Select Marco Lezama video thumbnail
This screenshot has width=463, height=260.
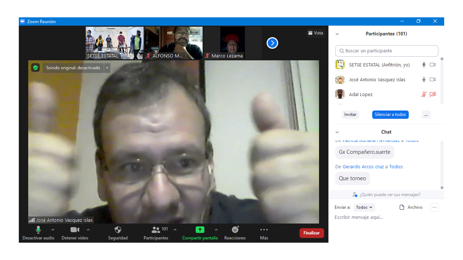233,43
